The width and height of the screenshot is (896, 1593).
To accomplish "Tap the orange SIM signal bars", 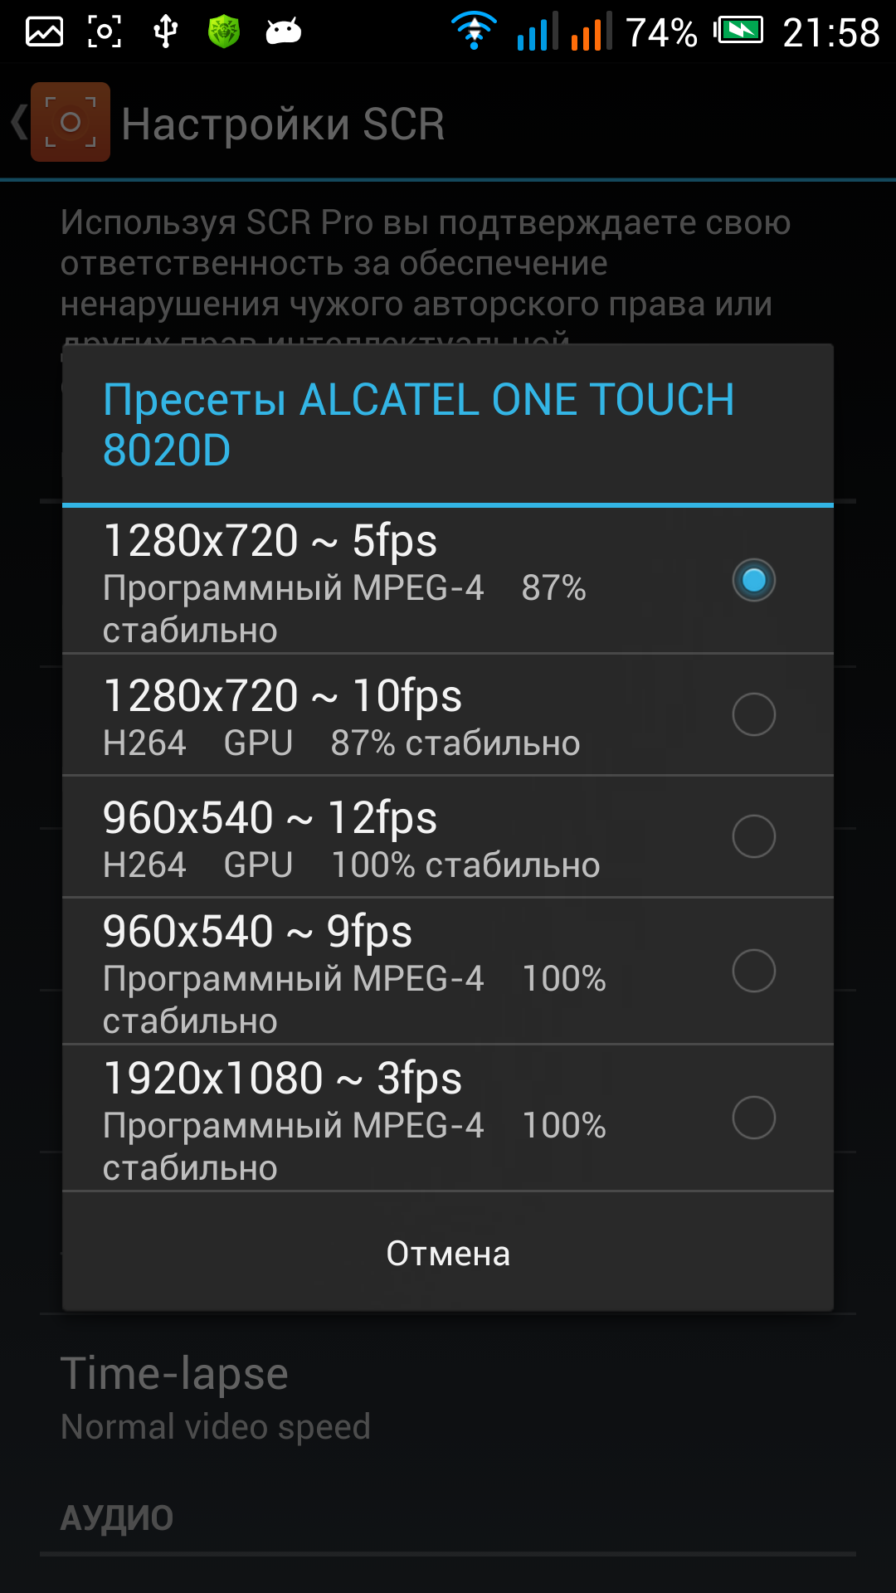I will pos(591,32).
